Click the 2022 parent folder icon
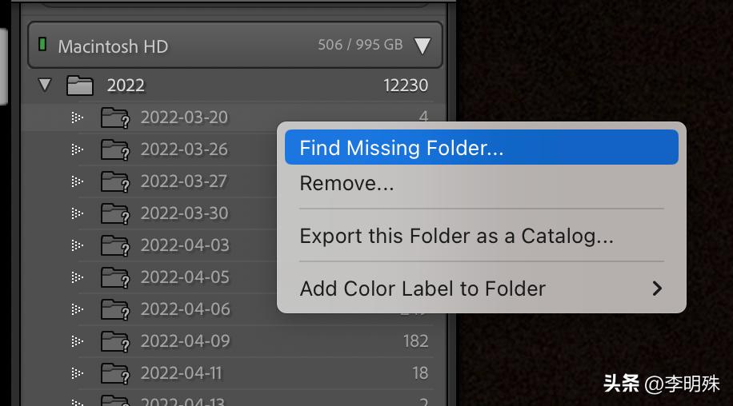The height and width of the screenshot is (406, 733). pyautogui.click(x=80, y=86)
